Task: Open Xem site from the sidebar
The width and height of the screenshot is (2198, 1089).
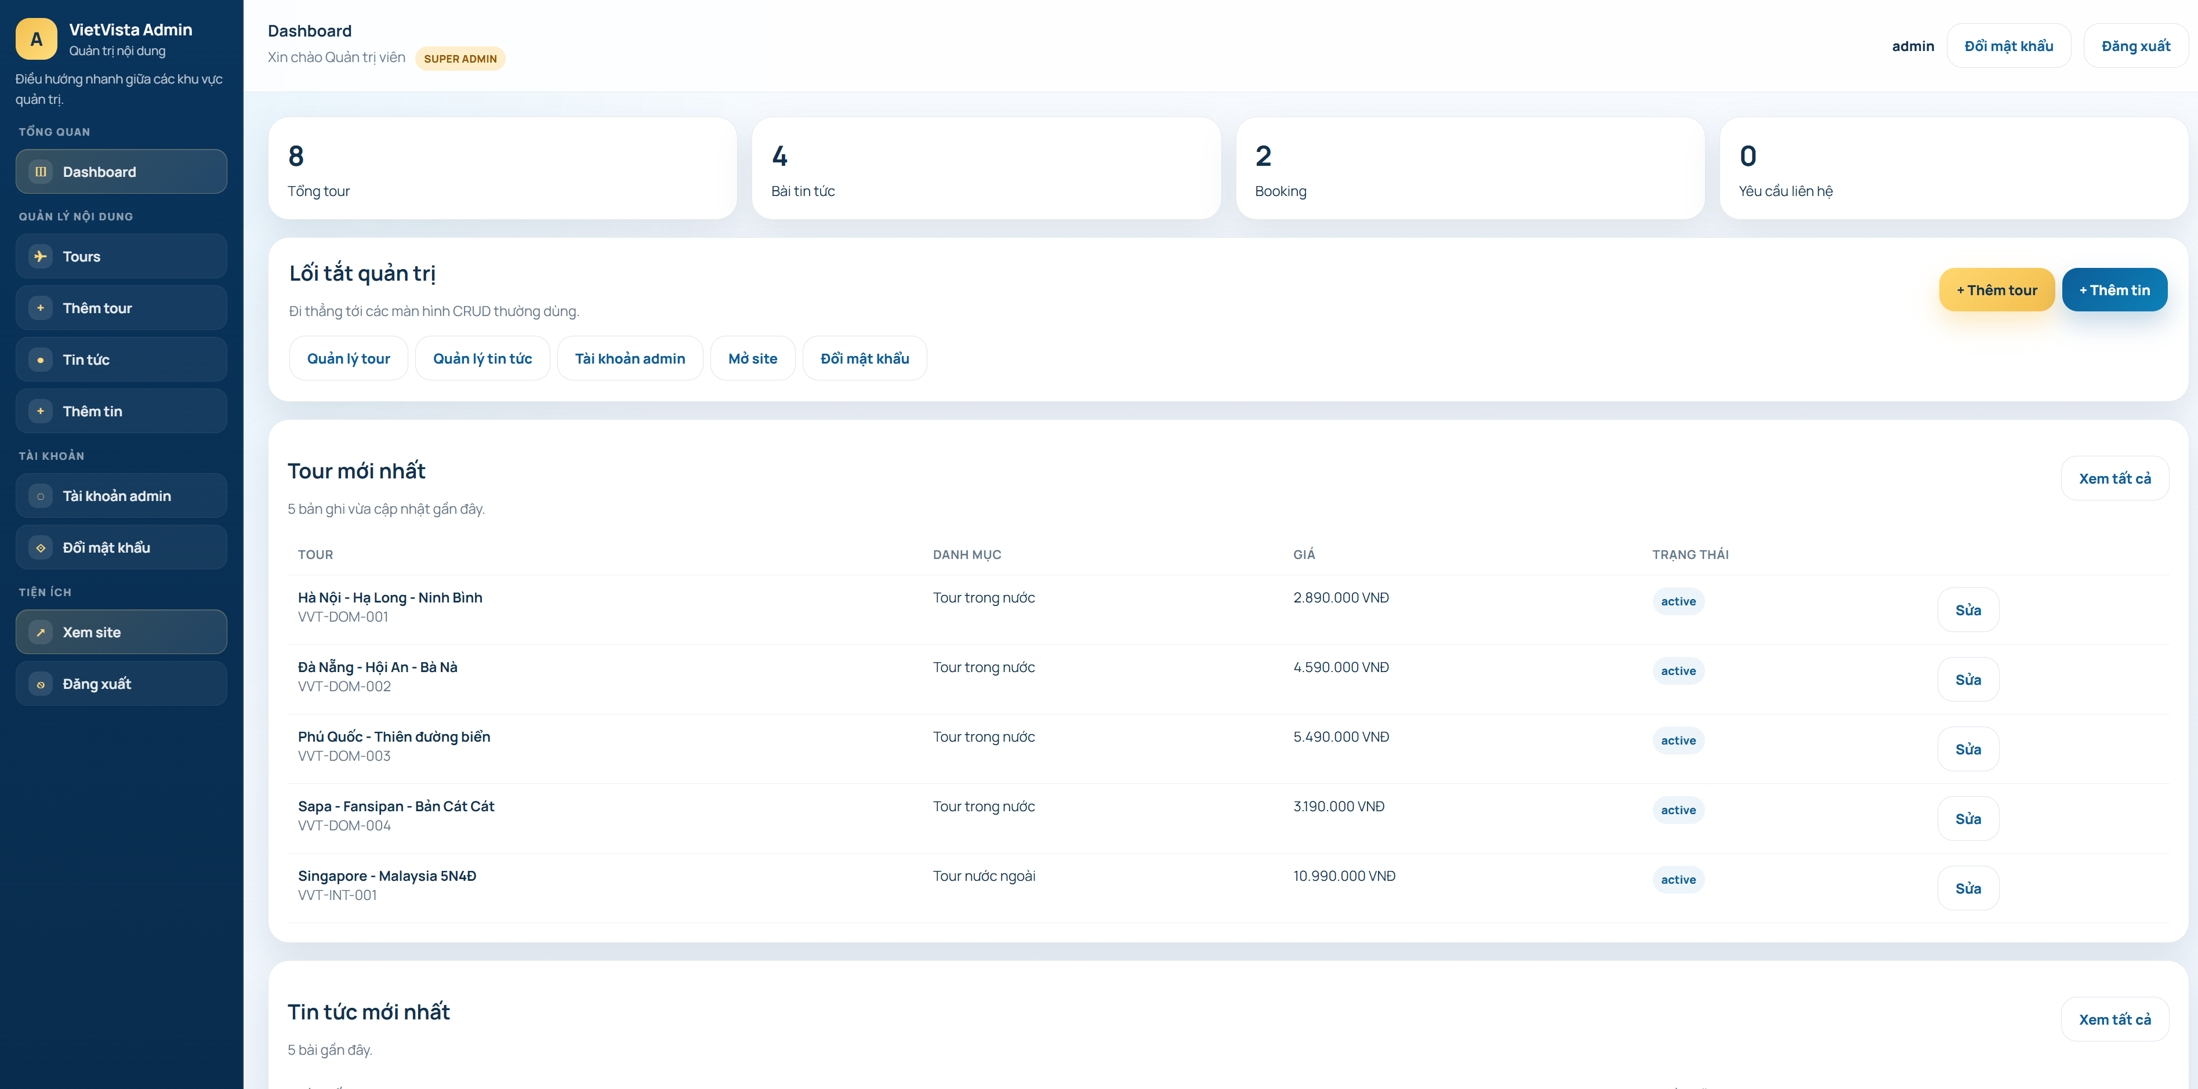Action: [x=121, y=633]
